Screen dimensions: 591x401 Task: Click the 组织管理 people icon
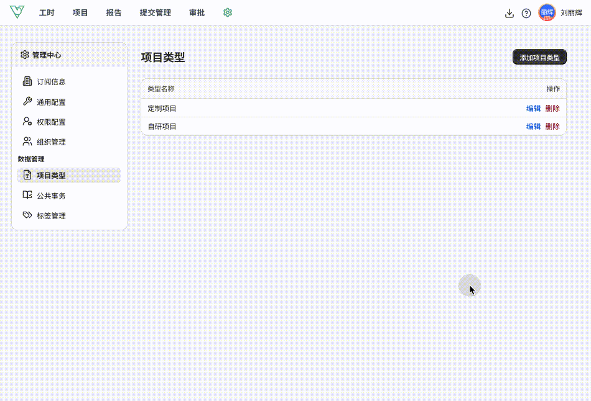coord(27,142)
